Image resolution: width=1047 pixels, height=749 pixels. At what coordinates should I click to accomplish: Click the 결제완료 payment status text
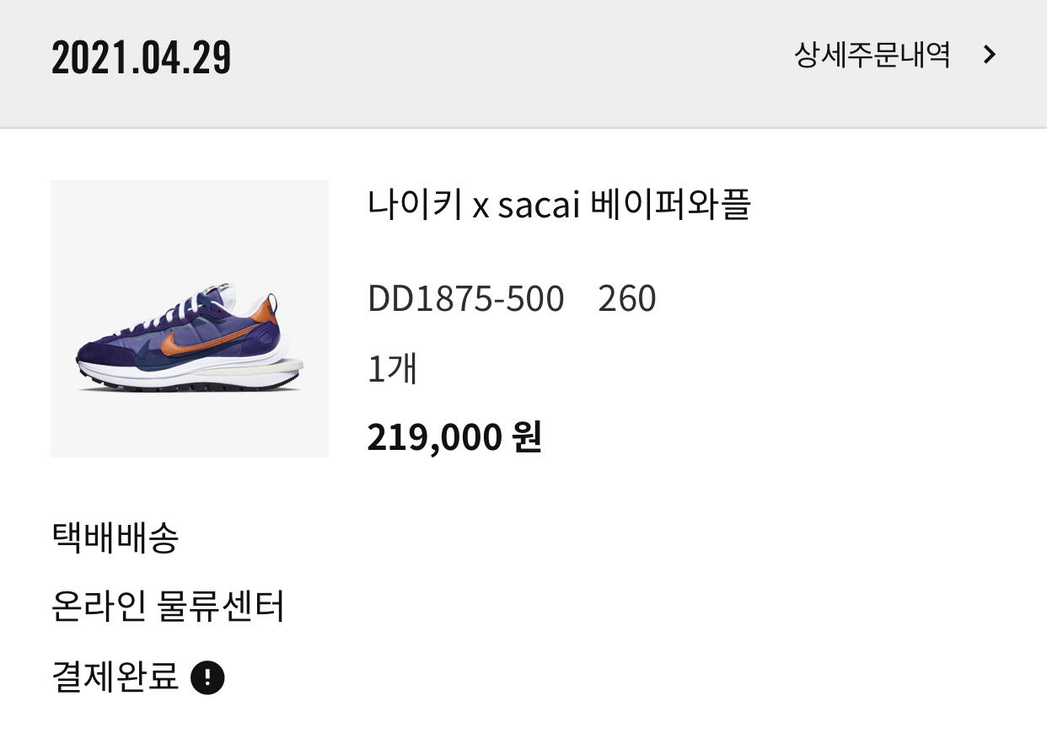click(115, 677)
